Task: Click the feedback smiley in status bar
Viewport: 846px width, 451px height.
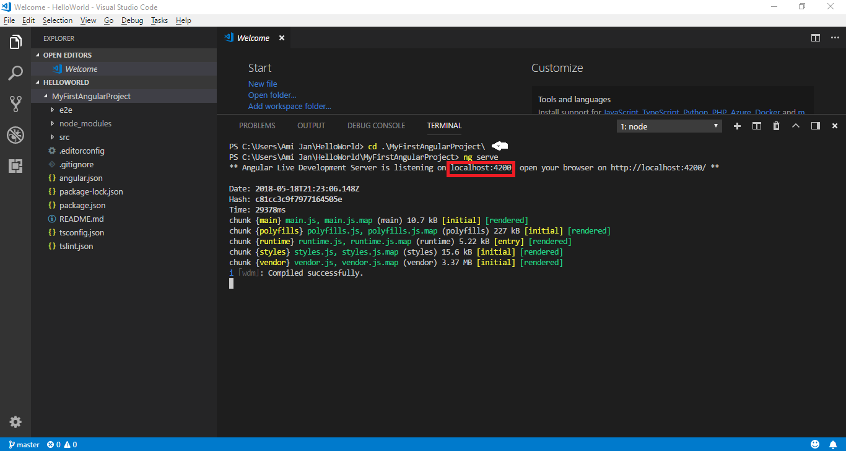Action: tap(816, 444)
